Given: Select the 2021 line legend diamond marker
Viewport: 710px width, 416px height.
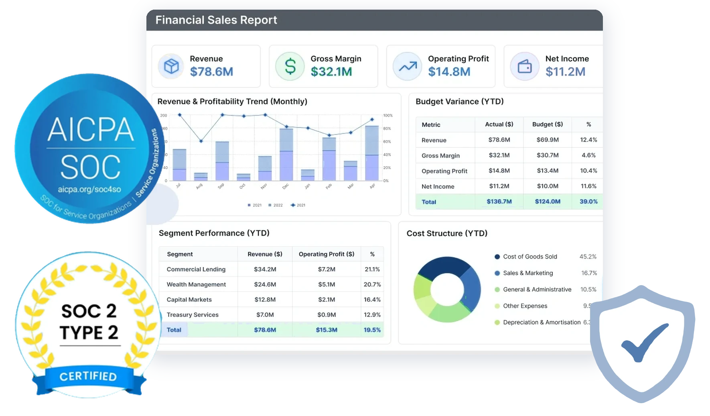Looking at the screenshot, I should coord(293,205).
